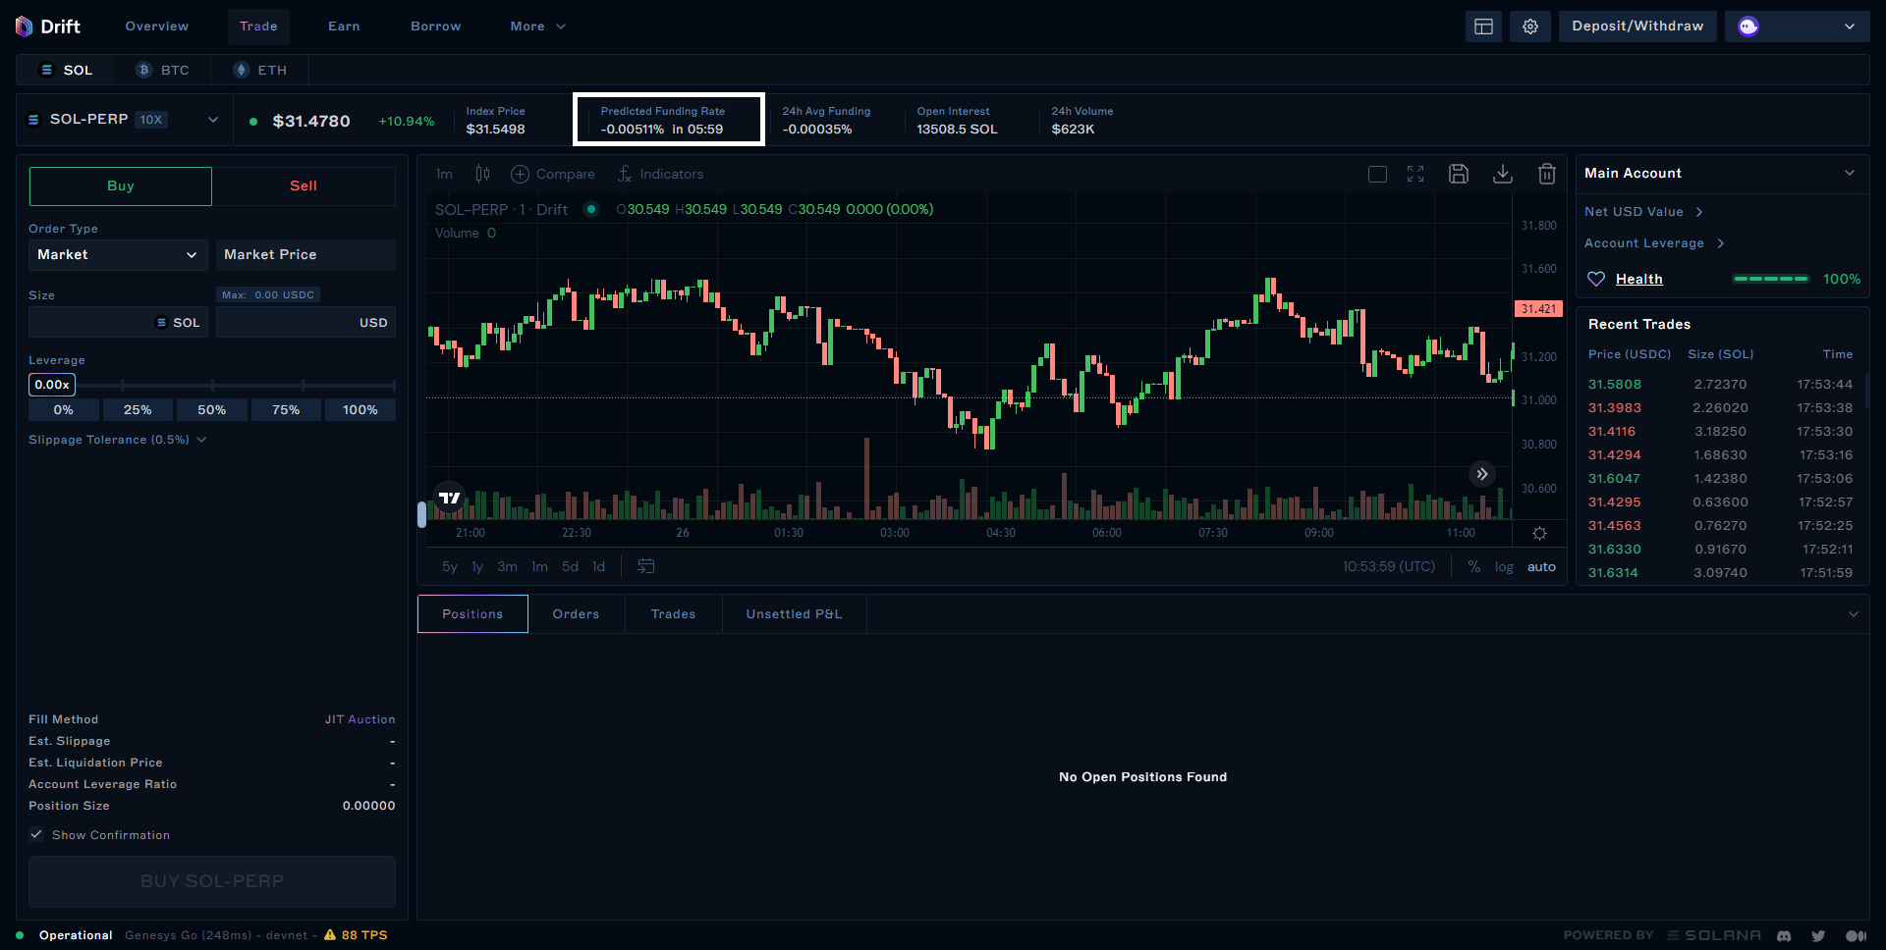This screenshot has height=950, width=1886.
Task: Toggle log scale on chart
Action: [x=1504, y=566]
